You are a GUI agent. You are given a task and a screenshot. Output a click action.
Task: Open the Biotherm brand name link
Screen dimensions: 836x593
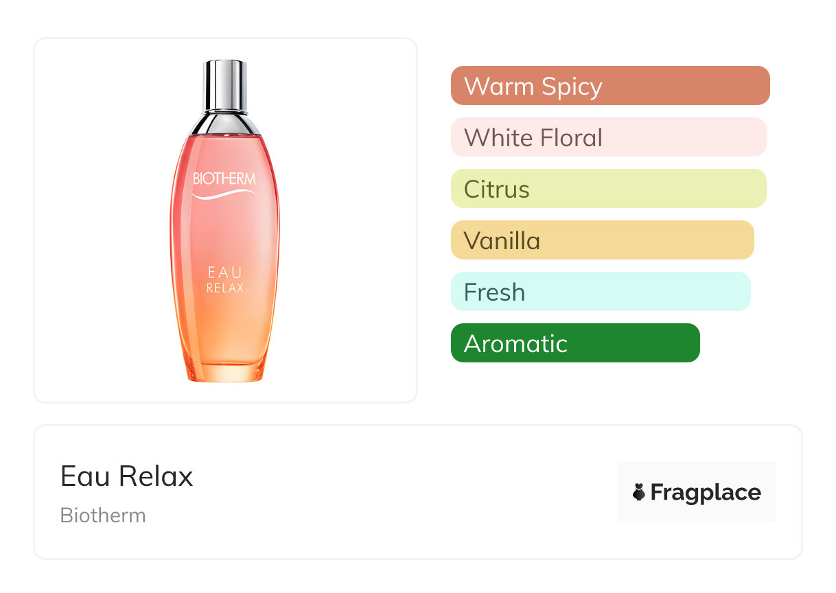(103, 515)
